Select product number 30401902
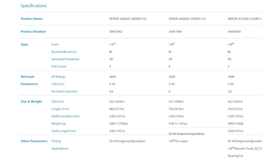This screenshot has height=163, width=279. [x=116, y=31]
